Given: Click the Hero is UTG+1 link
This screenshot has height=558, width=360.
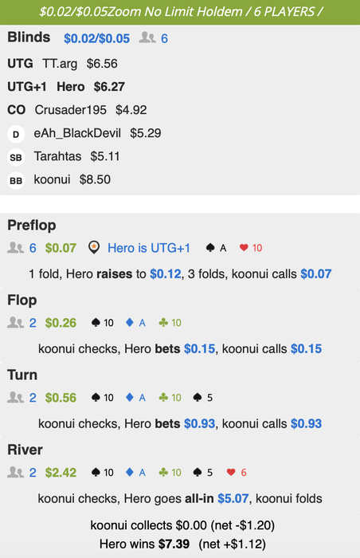Looking at the screenshot, I should [149, 248].
